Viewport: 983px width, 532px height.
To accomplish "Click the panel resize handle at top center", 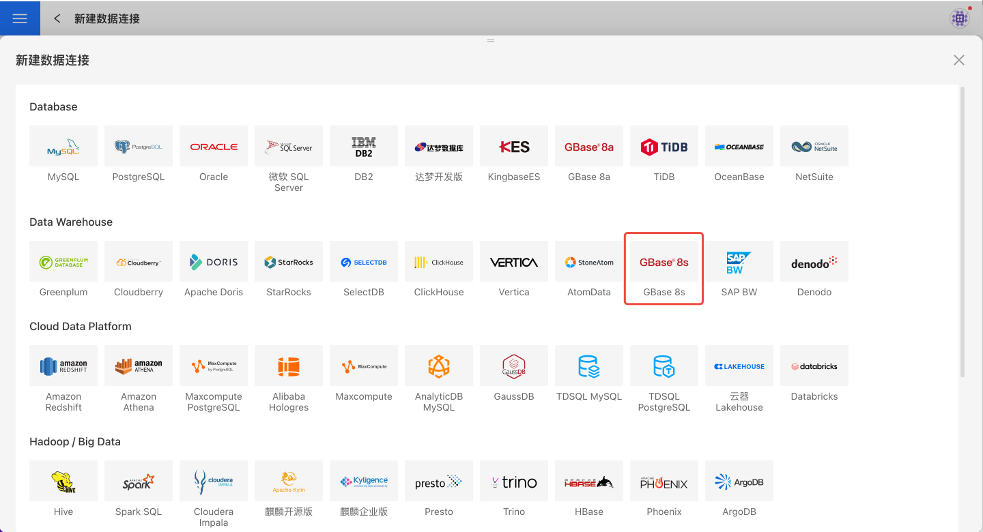I will (490, 41).
